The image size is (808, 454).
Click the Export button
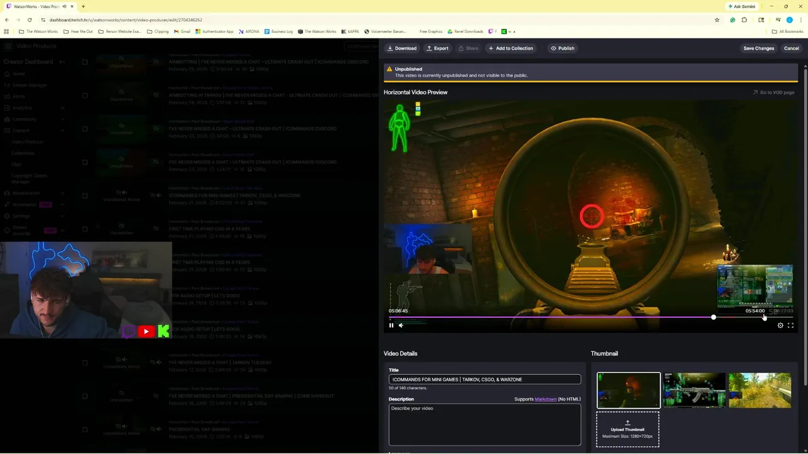[437, 48]
